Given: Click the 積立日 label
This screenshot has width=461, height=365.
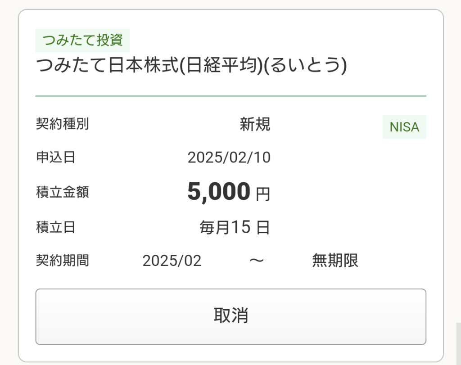Looking at the screenshot, I should tap(55, 227).
